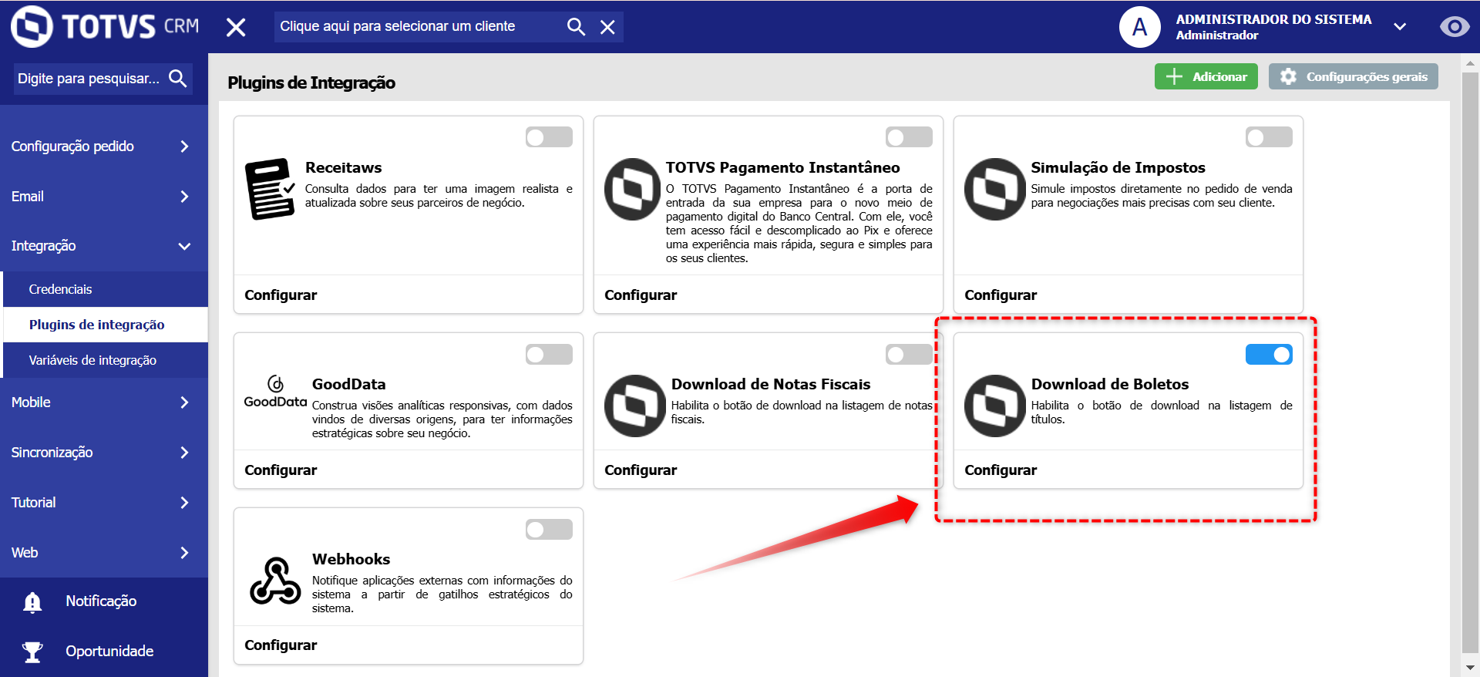
Task: Click the Receitaws document icon
Action: click(270, 189)
